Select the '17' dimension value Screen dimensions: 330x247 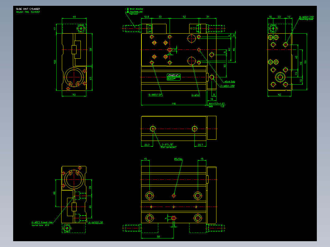pyautogui.click(x=55, y=29)
